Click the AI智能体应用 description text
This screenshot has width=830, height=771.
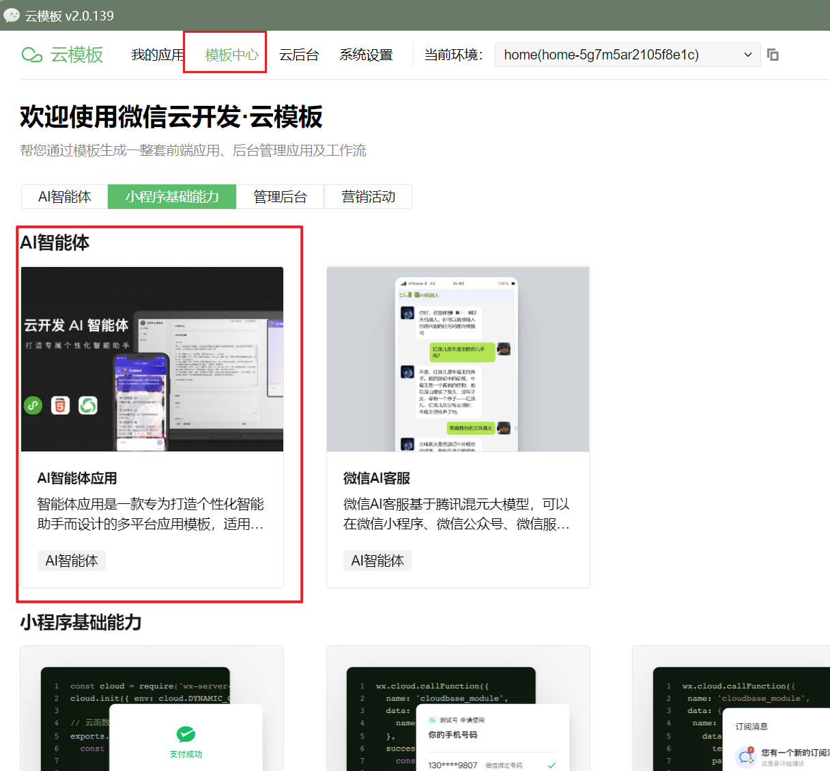click(151, 514)
